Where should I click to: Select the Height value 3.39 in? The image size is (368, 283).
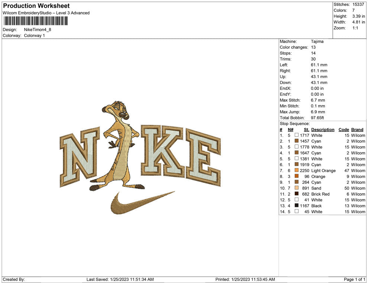coord(359,16)
